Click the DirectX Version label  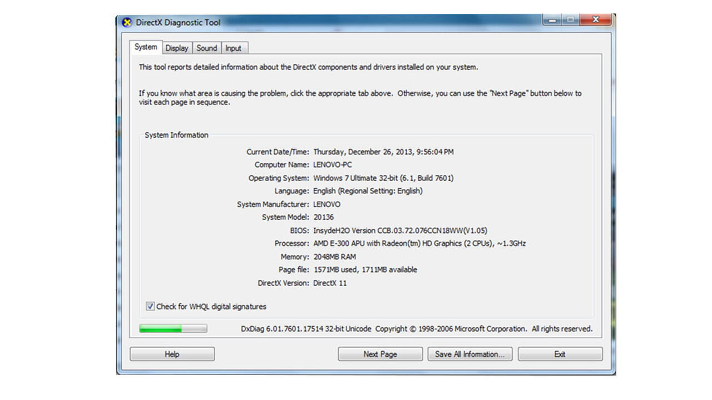(283, 283)
